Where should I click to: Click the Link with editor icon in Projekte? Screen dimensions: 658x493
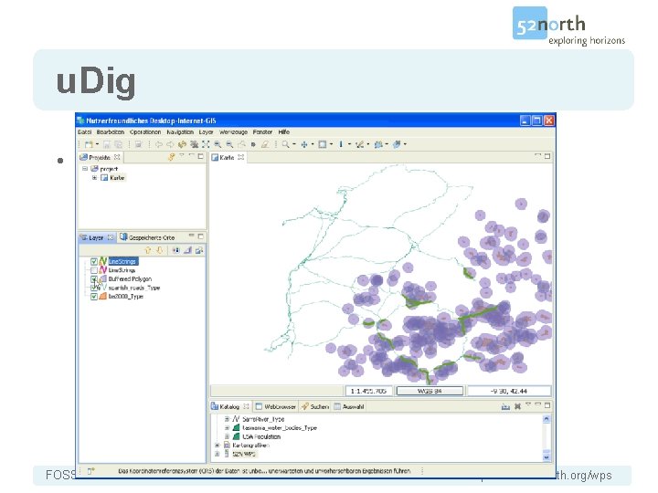tap(171, 157)
